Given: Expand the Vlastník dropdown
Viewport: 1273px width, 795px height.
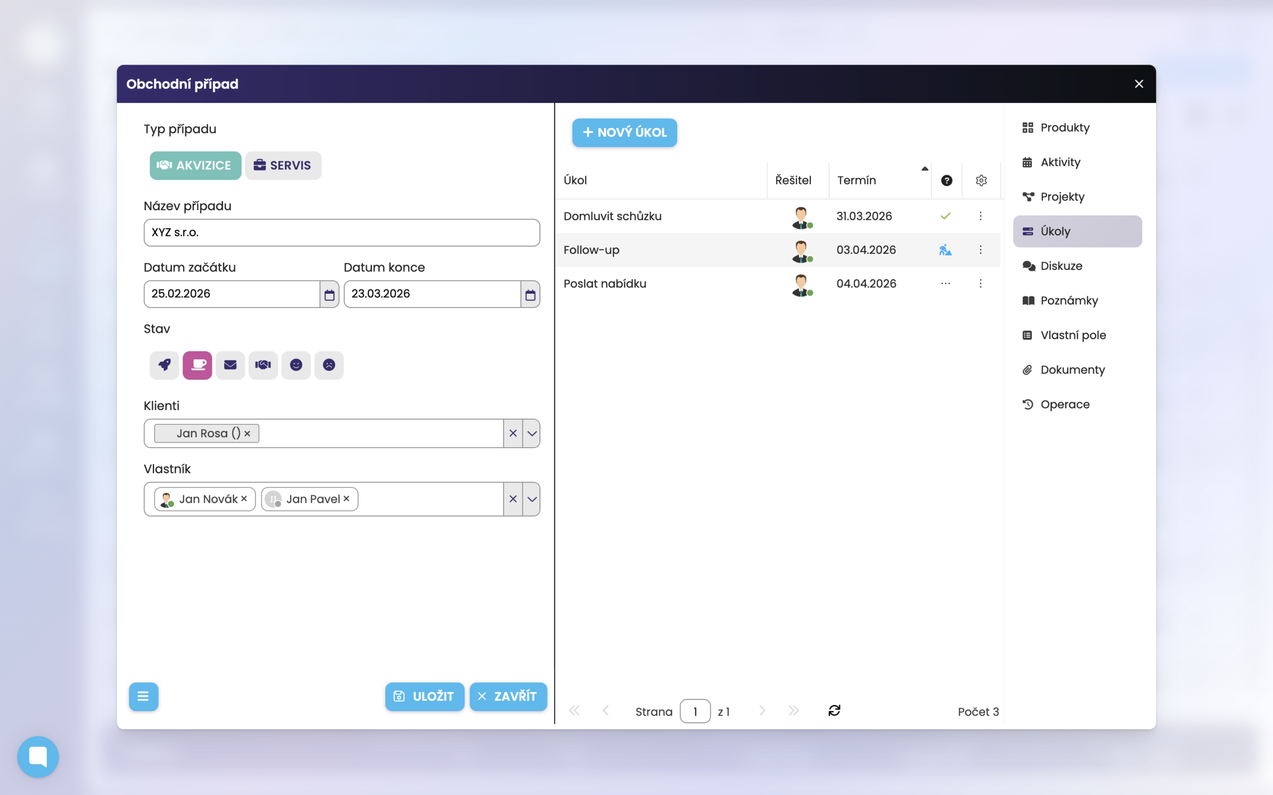Looking at the screenshot, I should tap(532, 499).
